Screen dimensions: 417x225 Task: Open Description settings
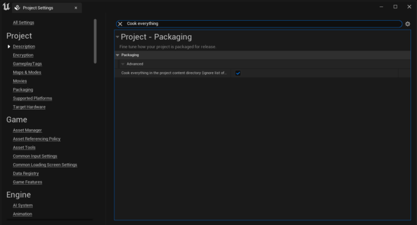tap(24, 46)
